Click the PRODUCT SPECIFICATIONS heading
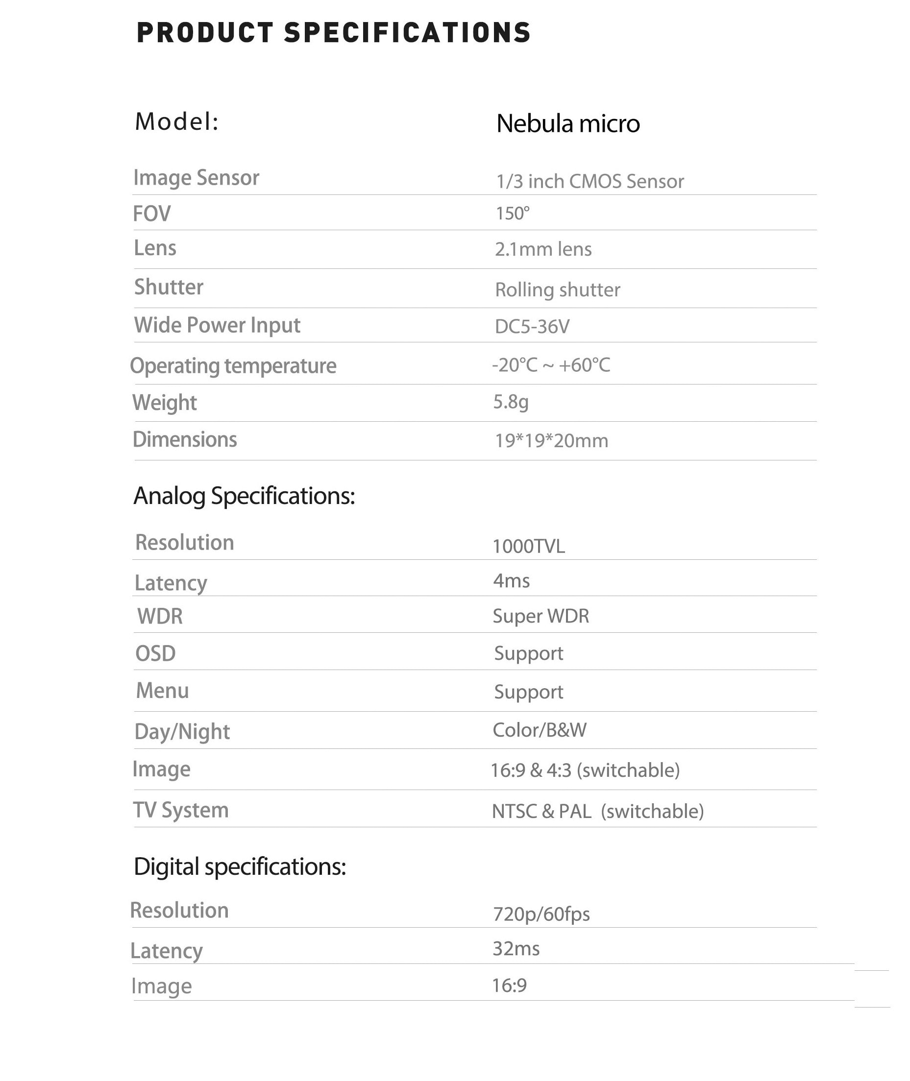 tap(333, 32)
